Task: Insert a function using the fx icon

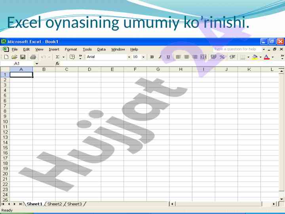Action: point(57,63)
